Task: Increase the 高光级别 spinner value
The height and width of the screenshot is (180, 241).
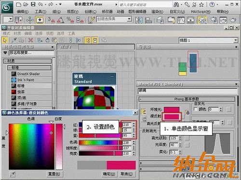Action: pos(180,137)
